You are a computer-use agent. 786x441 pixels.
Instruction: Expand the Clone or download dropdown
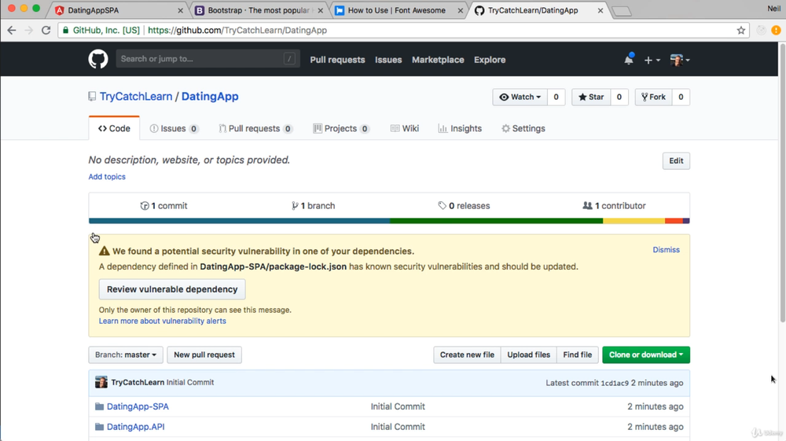[x=645, y=355]
